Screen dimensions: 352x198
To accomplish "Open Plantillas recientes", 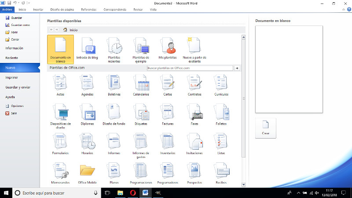I will 114,50.
